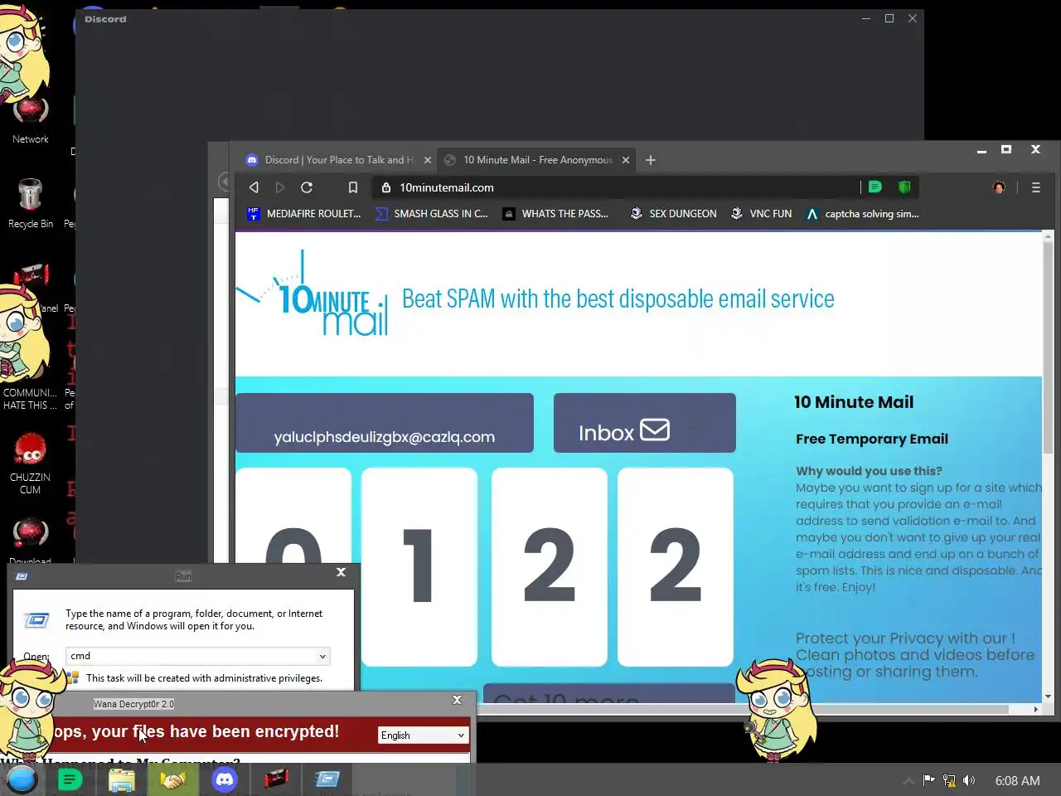Open the VNC FUN bookmark
1061x796 pixels.
click(761, 214)
